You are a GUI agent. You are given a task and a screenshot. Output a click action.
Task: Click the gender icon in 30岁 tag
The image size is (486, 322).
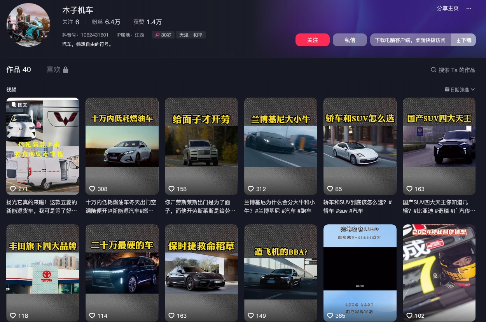[x=157, y=35]
